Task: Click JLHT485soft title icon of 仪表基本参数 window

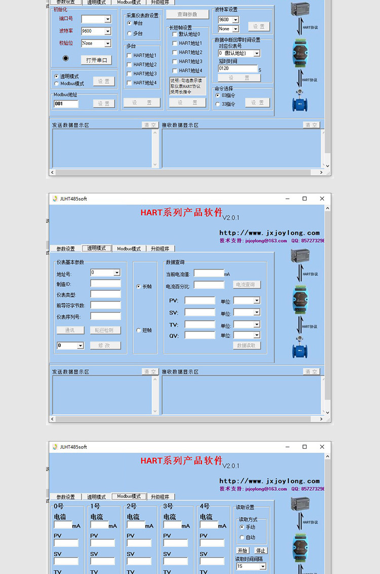Action: click(x=55, y=198)
